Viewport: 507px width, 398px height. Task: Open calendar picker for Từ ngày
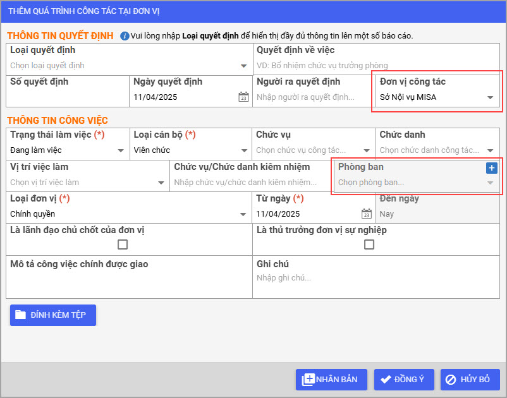pyautogui.click(x=366, y=214)
